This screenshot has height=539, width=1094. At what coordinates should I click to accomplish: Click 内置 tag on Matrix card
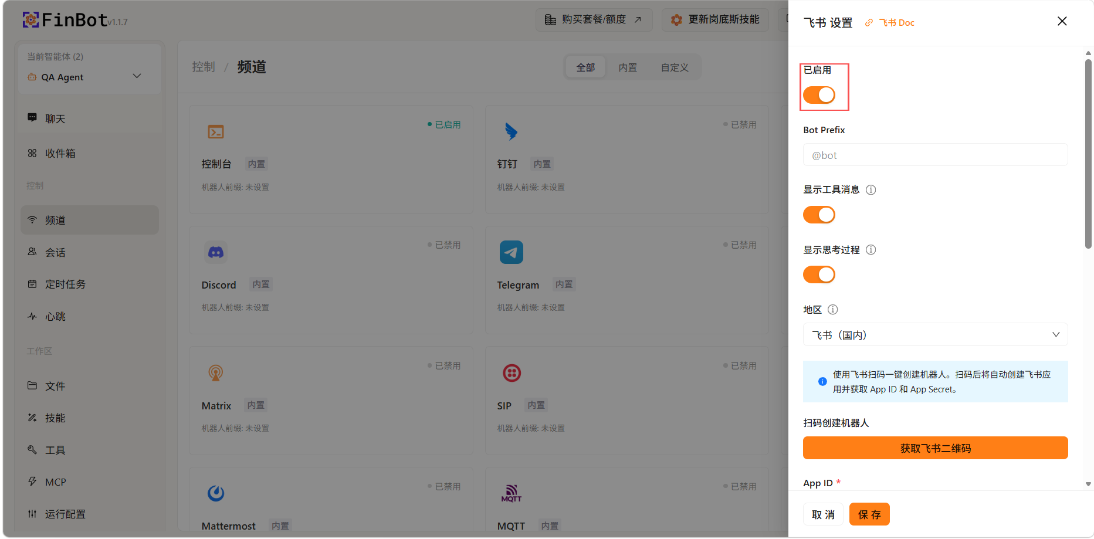pos(256,405)
